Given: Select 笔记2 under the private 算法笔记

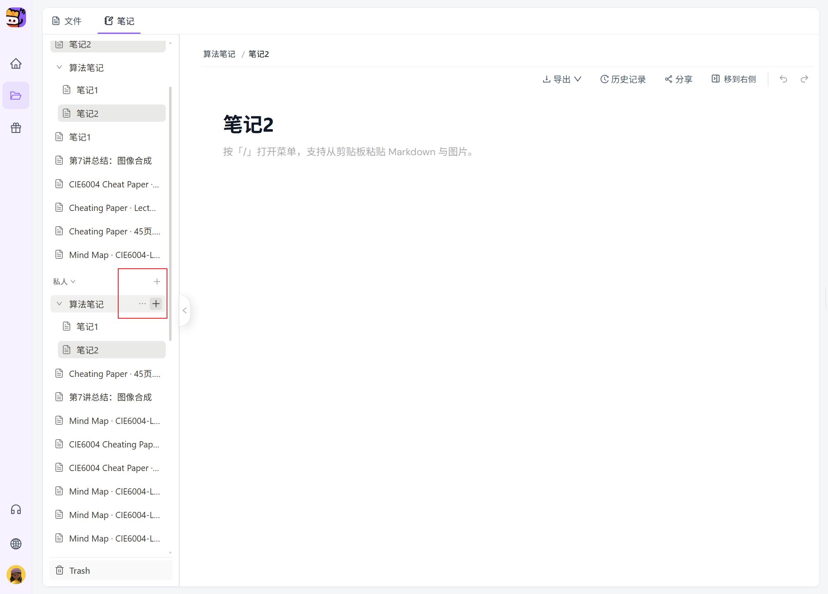Looking at the screenshot, I should (112, 350).
